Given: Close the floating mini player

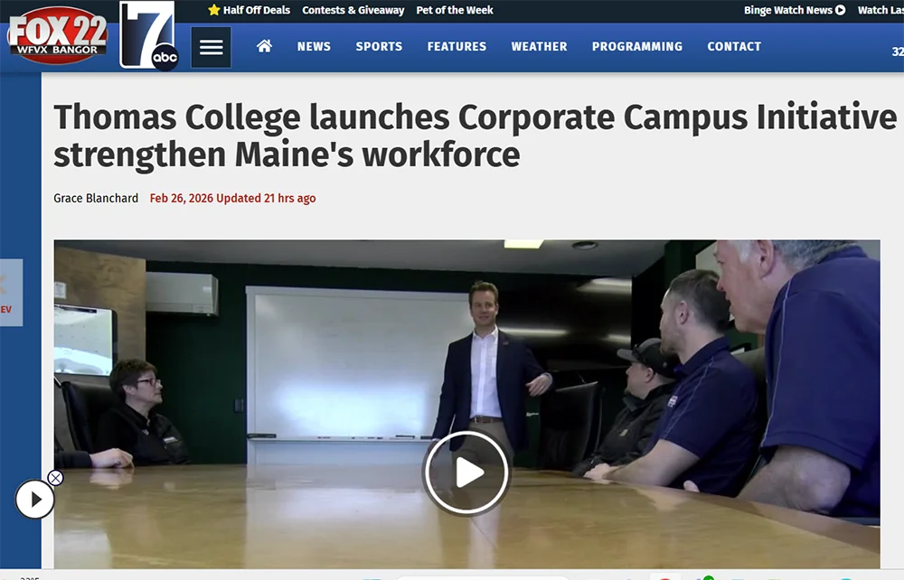Looking at the screenshot, I should pos(55,478).
